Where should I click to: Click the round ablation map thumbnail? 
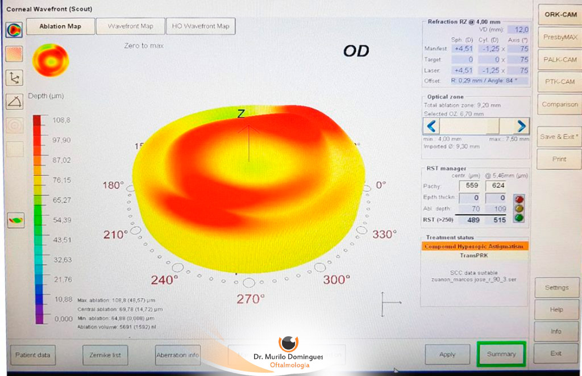click(x=51, y=60)
